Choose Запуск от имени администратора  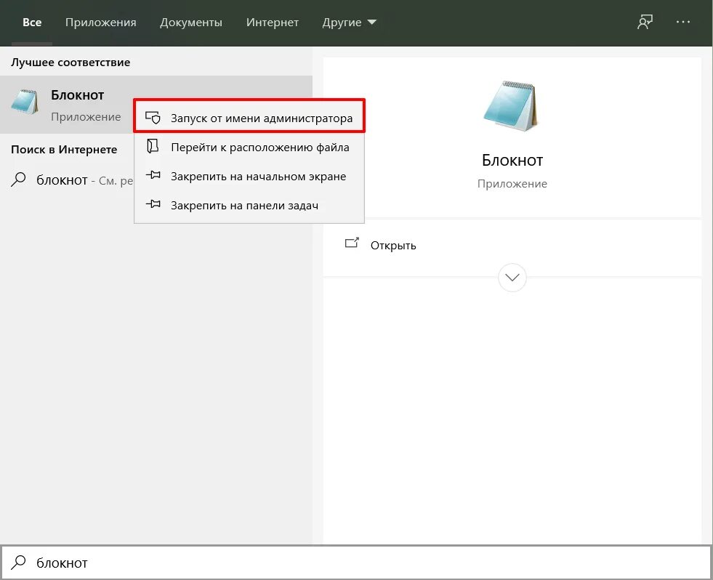pyautogui.click(x=249, y=118)
